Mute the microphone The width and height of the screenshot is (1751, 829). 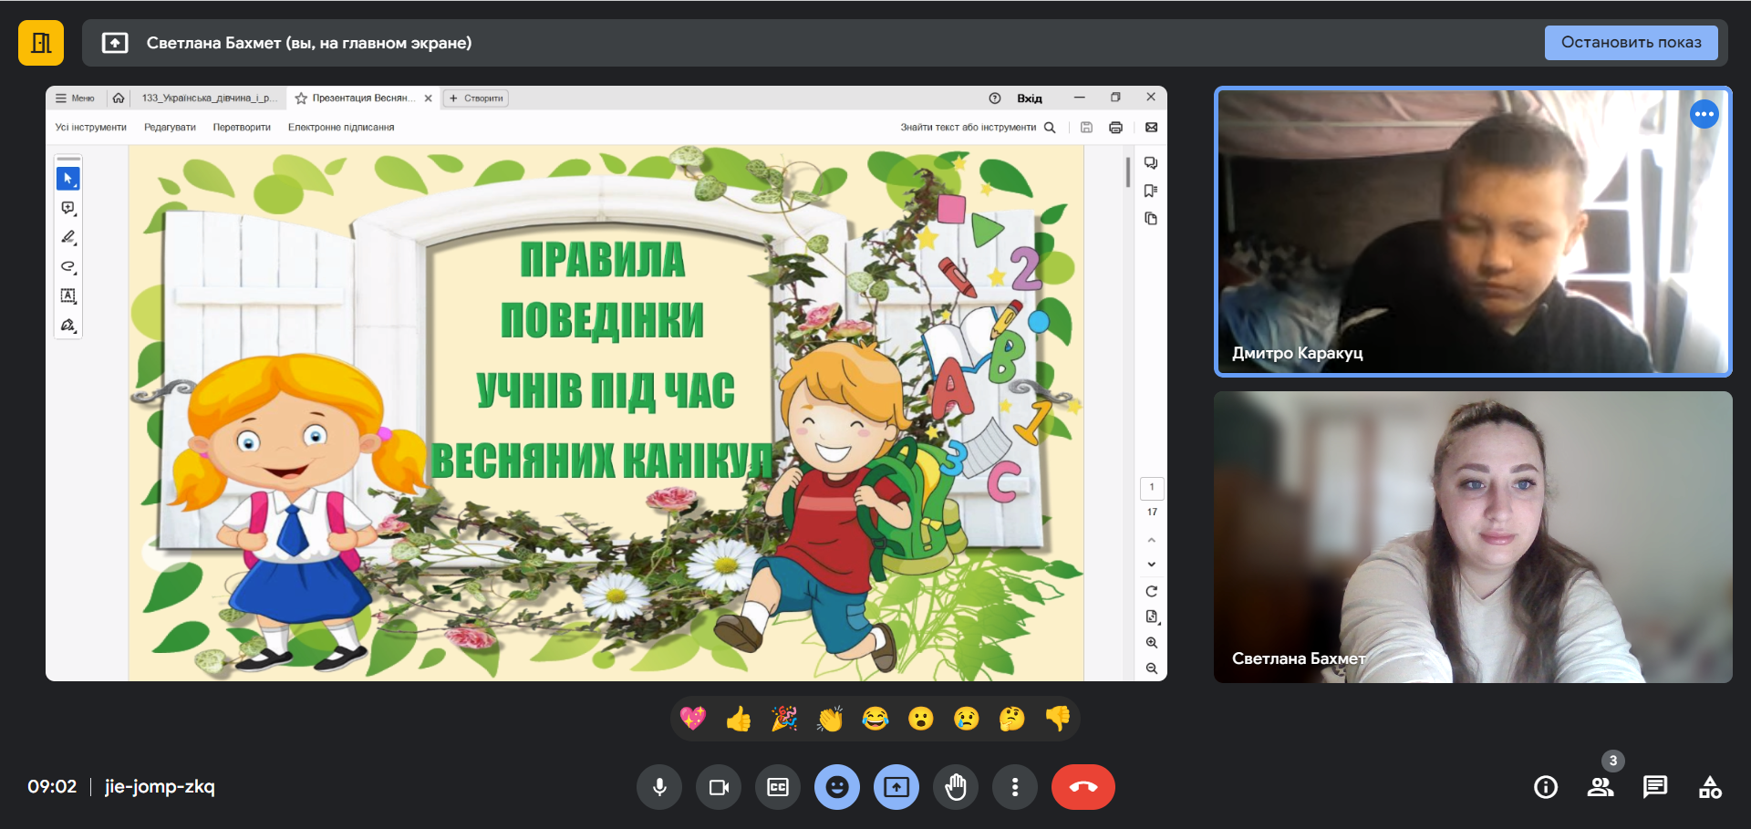tap(659, 787)
